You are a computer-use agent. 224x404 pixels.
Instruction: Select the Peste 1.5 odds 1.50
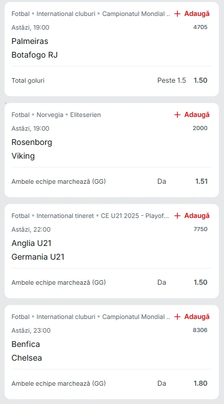point(201,80)
